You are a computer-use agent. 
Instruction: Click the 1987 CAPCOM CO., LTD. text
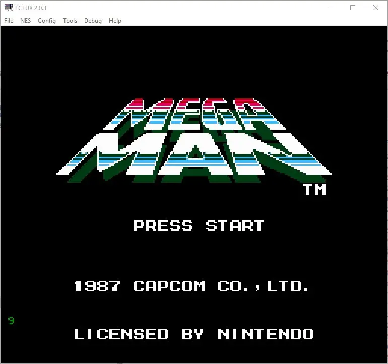(191, 286)
